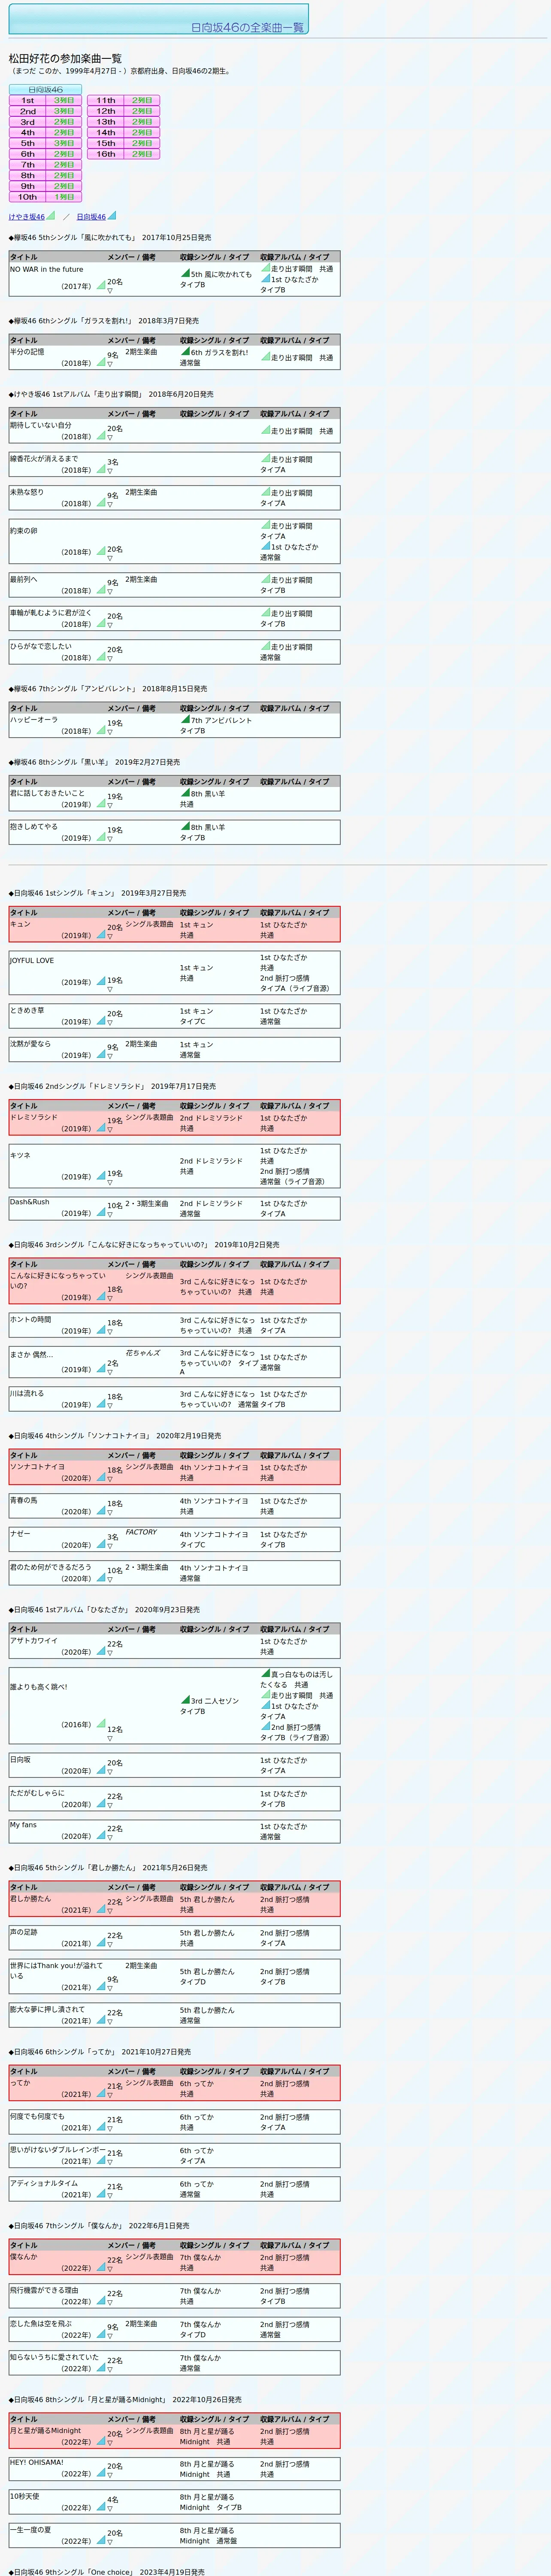Click member triangle icon in ナゼー row
The height and width of the screenshot is (2576, 551).
[x=101, y=1544]
